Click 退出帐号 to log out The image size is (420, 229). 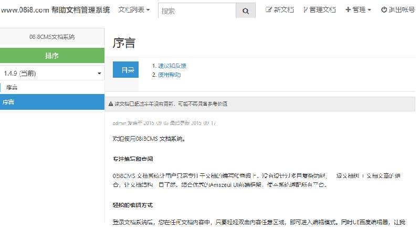click(x=398, y=9)
